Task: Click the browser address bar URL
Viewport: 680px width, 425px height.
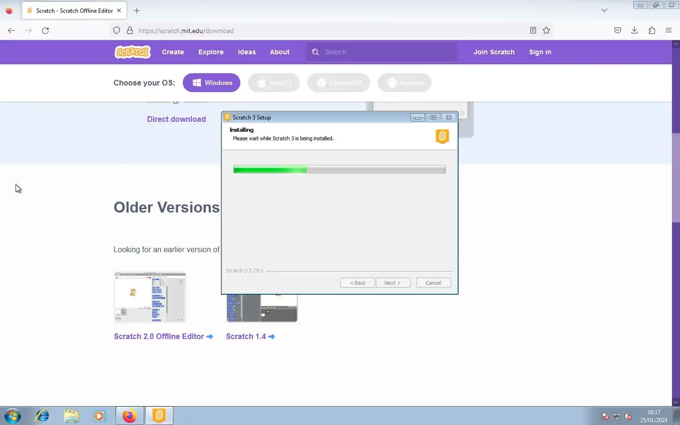Action: coord(186,31)
